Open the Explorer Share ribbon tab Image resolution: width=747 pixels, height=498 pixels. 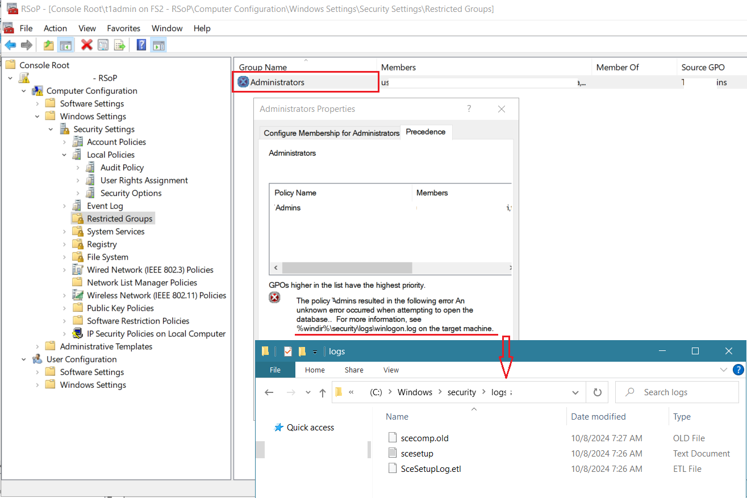tap(353, 370)
